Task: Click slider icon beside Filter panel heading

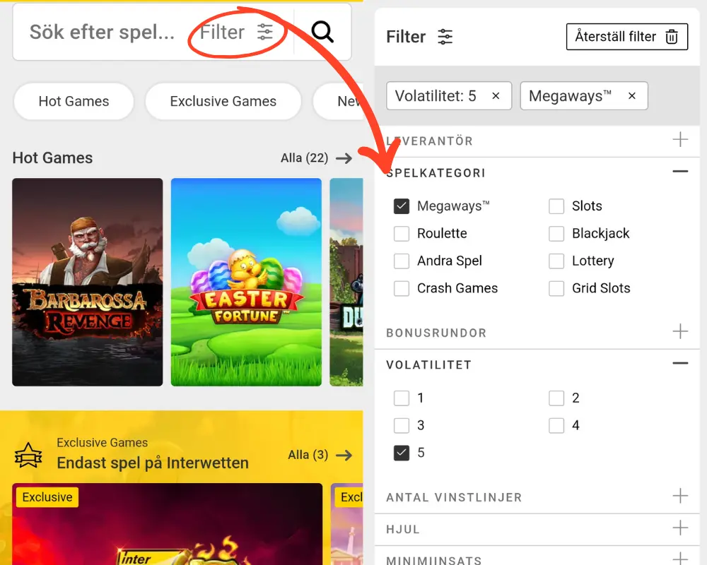Action: pyautogui.click(x=445, y=37)
